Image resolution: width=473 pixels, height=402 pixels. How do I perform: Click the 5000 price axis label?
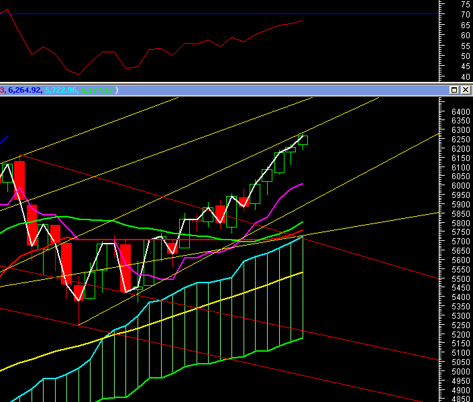coord(461,372)
